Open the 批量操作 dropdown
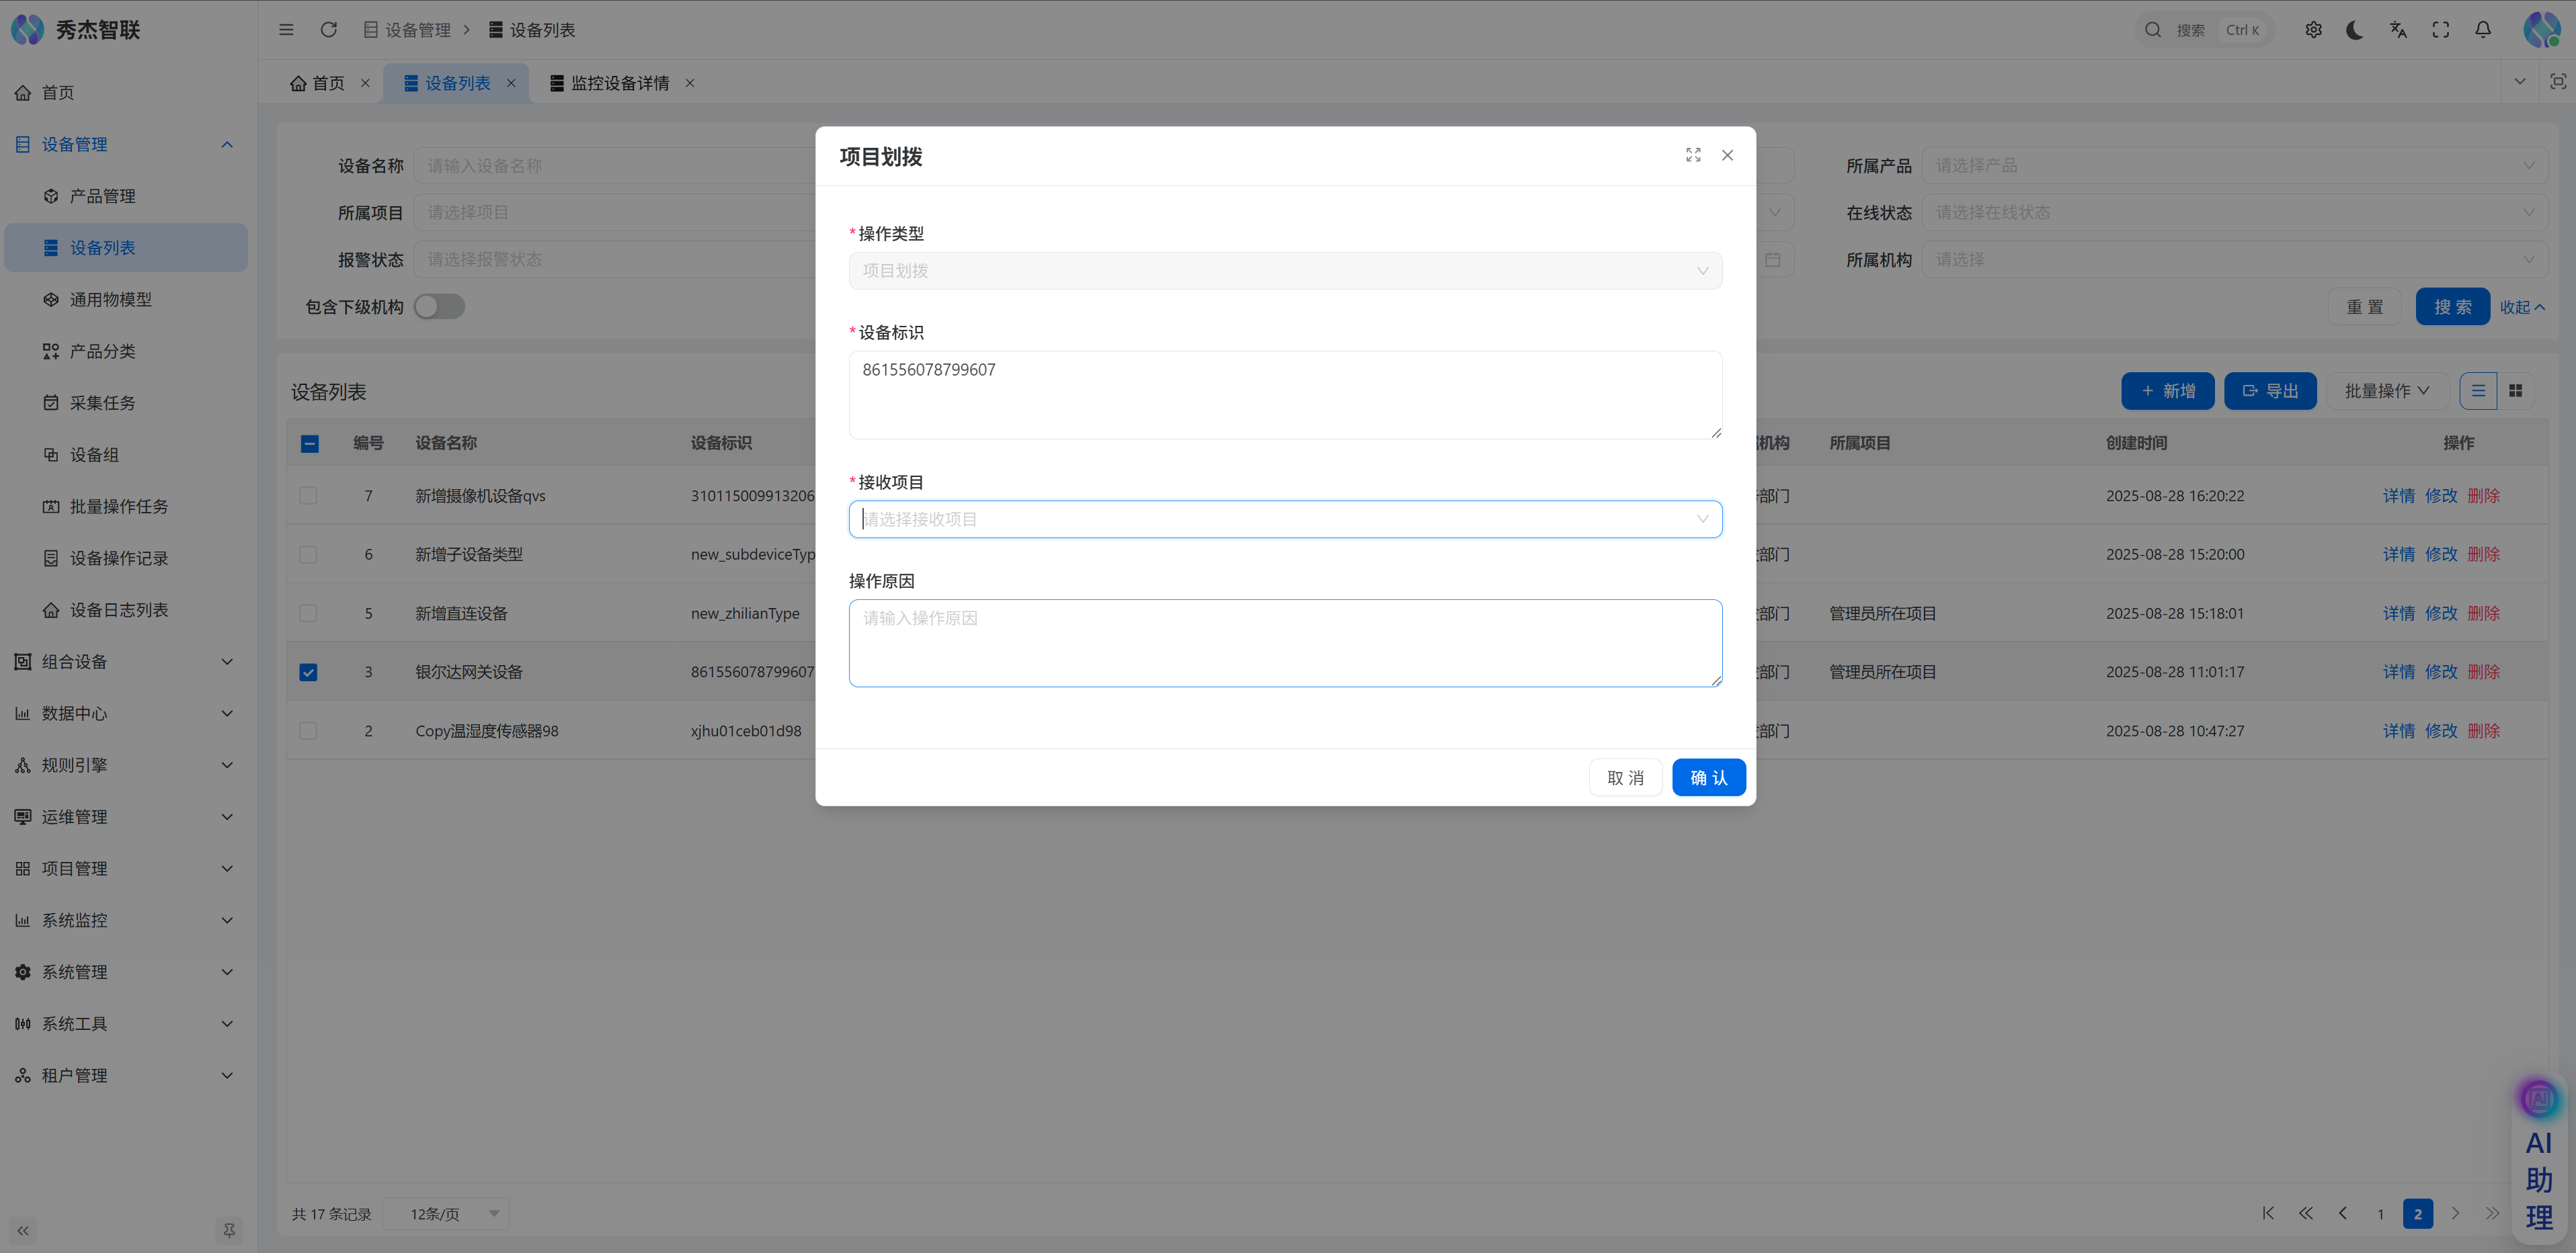 pyautogui.click(x=2386, y=391)
